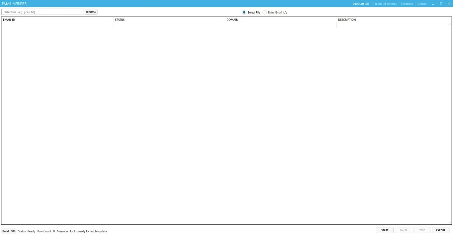This screenshot has height=240, width=453.
Task: Close the Email Verifier application
Action: [x=449, y=4]
